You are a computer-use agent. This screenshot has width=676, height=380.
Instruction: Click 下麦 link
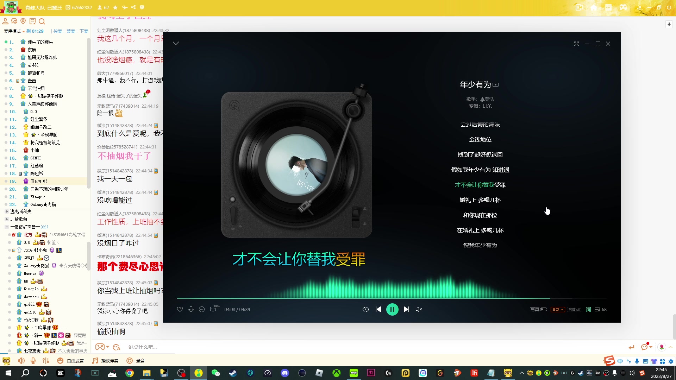[84, 31]
